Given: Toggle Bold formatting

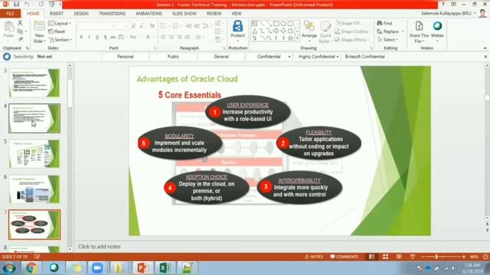Looking at the screenshot, I should point(81,37).
